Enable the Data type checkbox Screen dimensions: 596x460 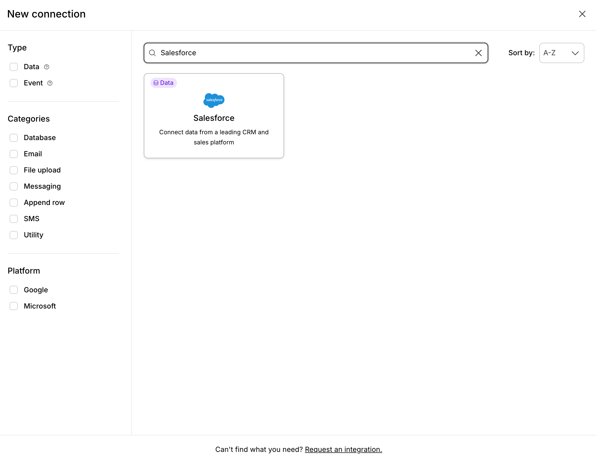click(14, 67)
